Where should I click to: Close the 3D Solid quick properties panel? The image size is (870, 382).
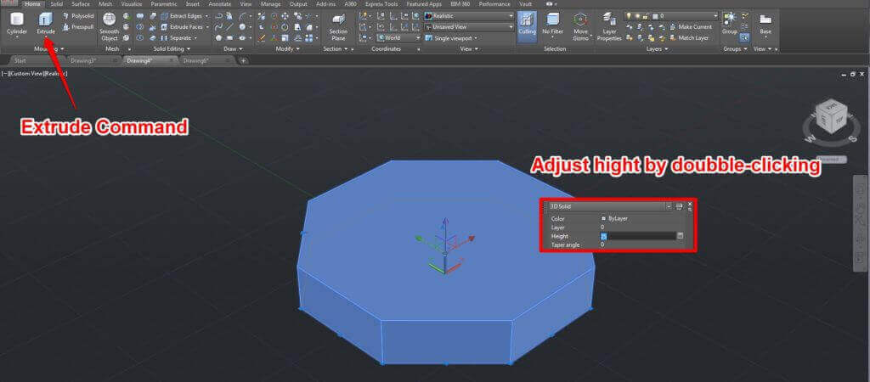tap(690, 204)
